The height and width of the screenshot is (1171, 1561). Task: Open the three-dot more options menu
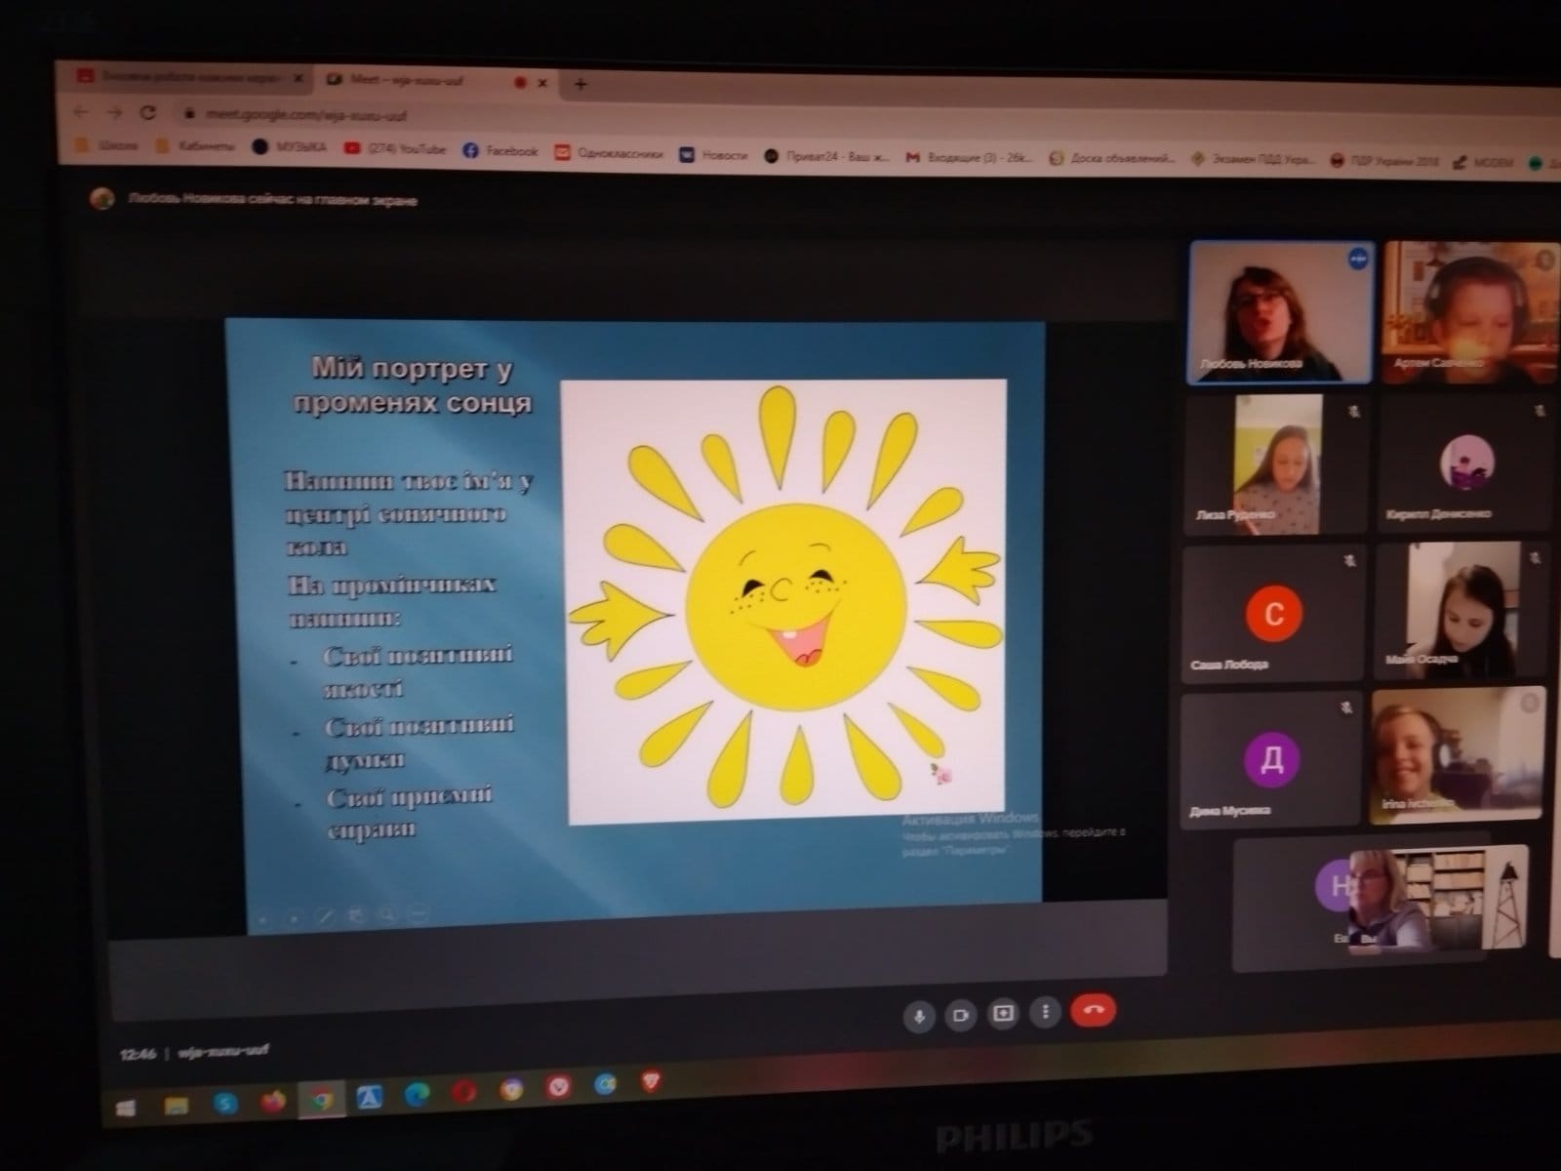click(1046, 1012)
